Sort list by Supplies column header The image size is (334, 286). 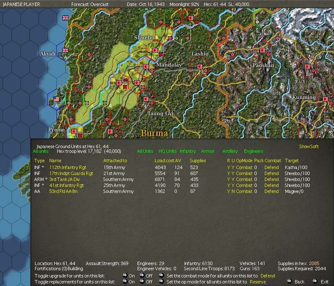(198, 161)
